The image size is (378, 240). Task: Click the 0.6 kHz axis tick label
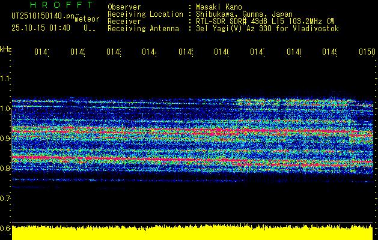click(x=5, y=228)
